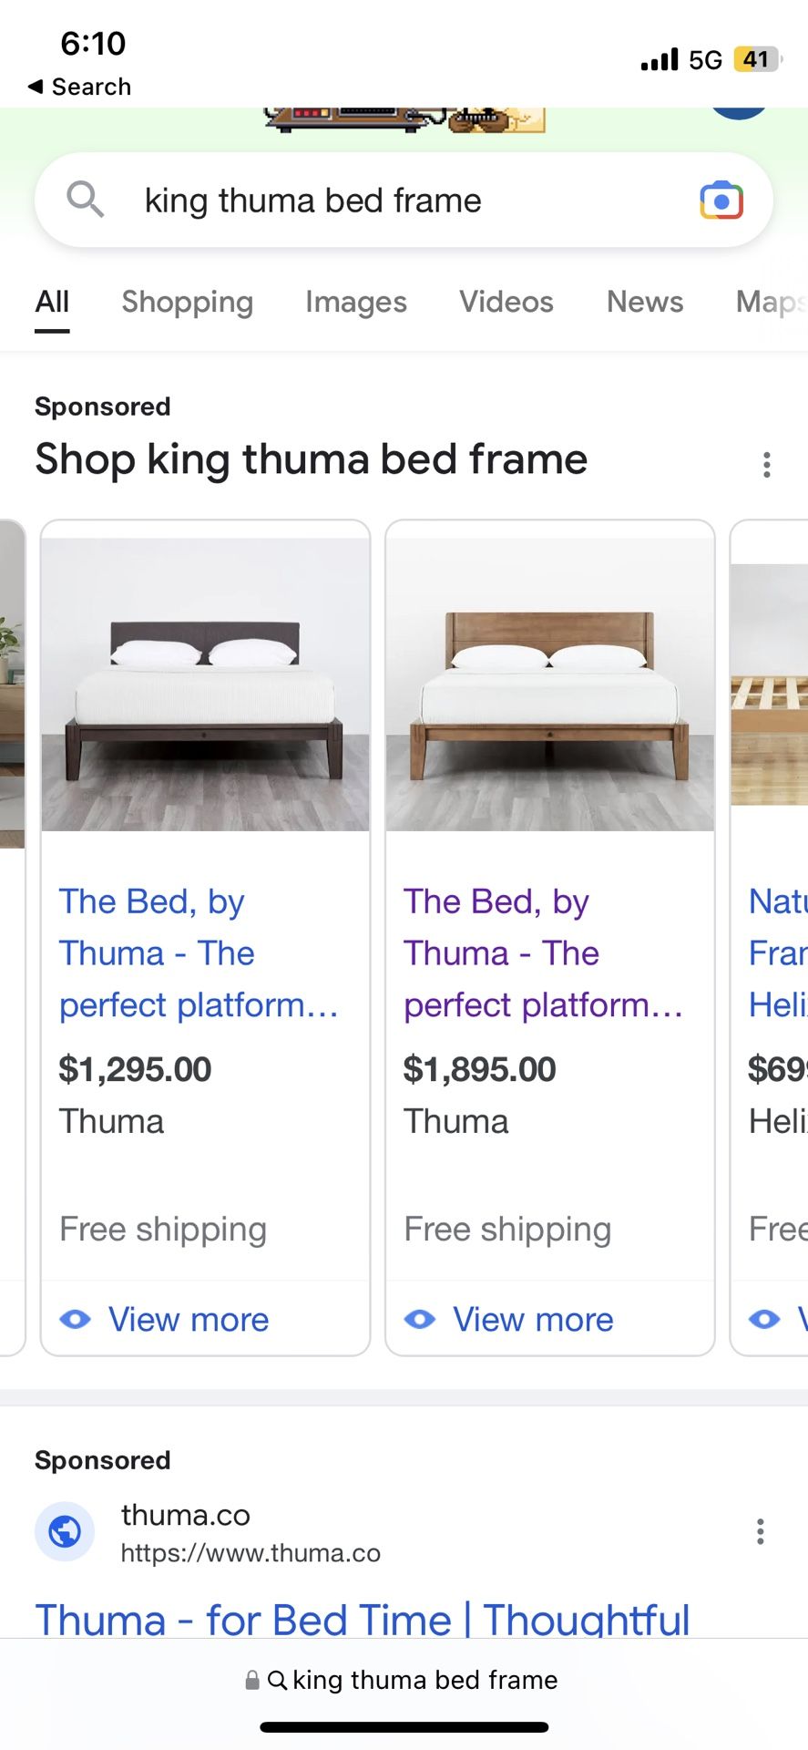Screen dimensions: 808x1750
Task: Tap the back arrow to Search app
Action: point(36,87)
